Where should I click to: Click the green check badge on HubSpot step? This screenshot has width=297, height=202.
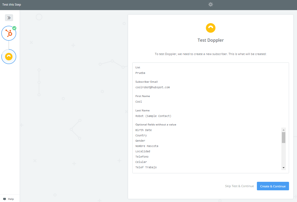(x=14, y=28)
